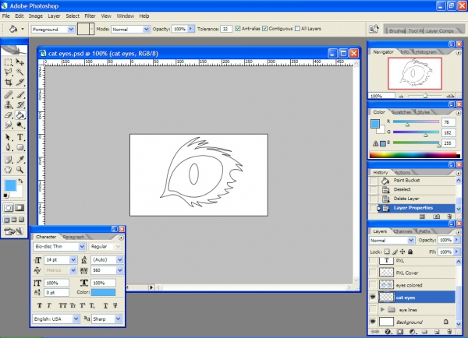
Task: Select the Eyedropper tool
Action: point(19,160)
